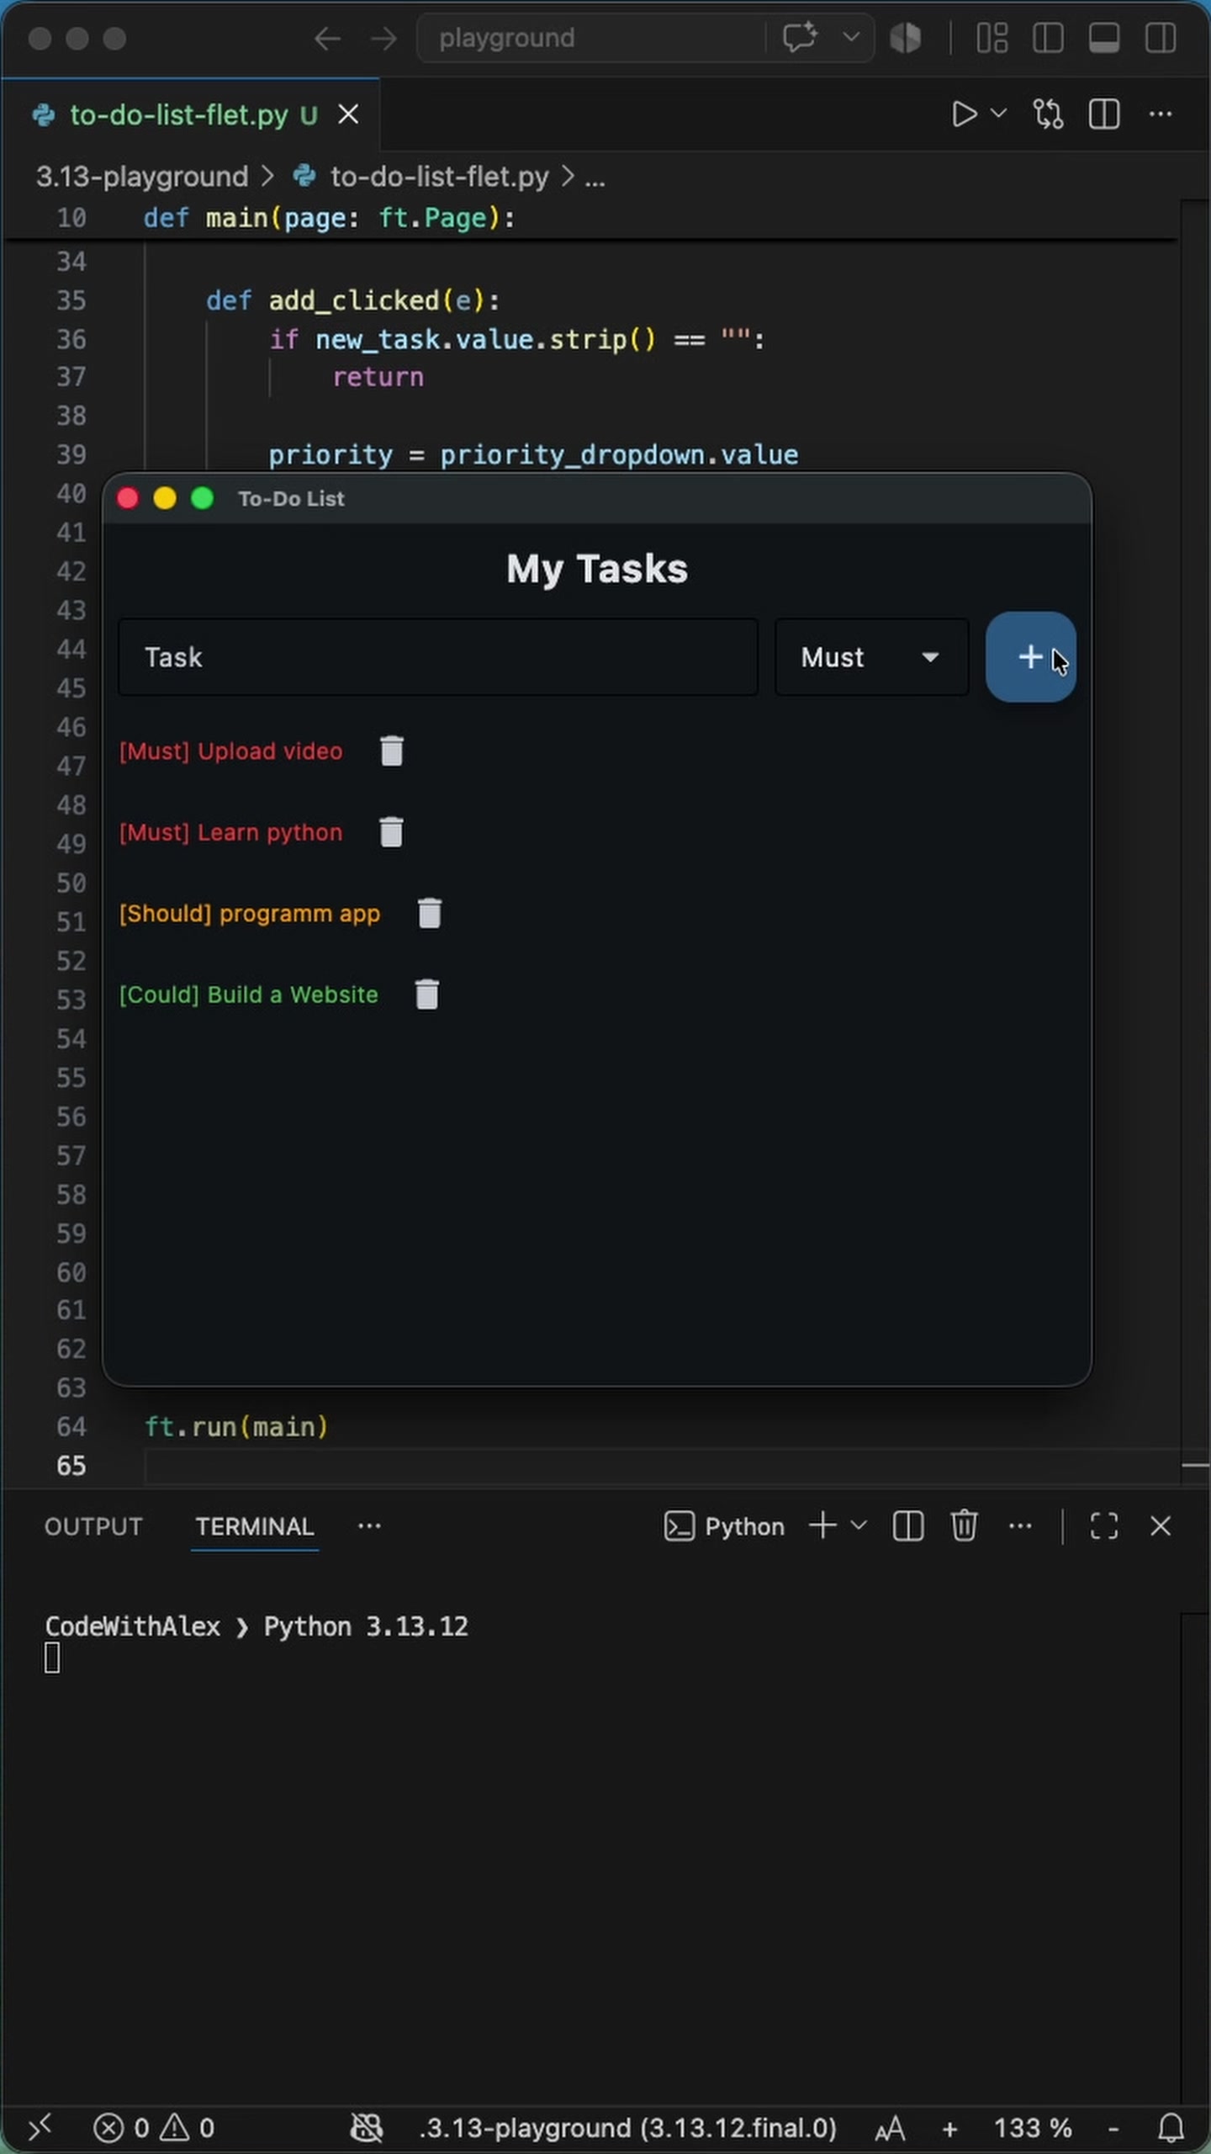Create a new terminal with plus

(x=822, y=1525)
